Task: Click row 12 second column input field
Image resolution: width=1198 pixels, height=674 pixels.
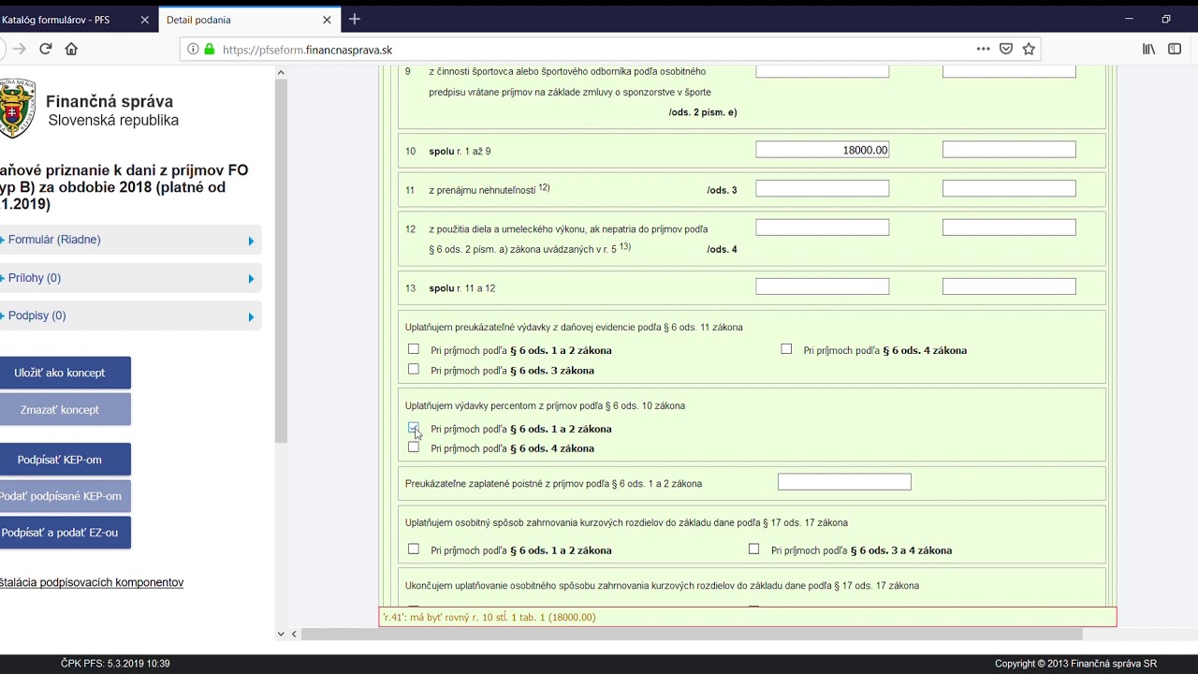Action: pyautogui.click(x=1009, y=227)
